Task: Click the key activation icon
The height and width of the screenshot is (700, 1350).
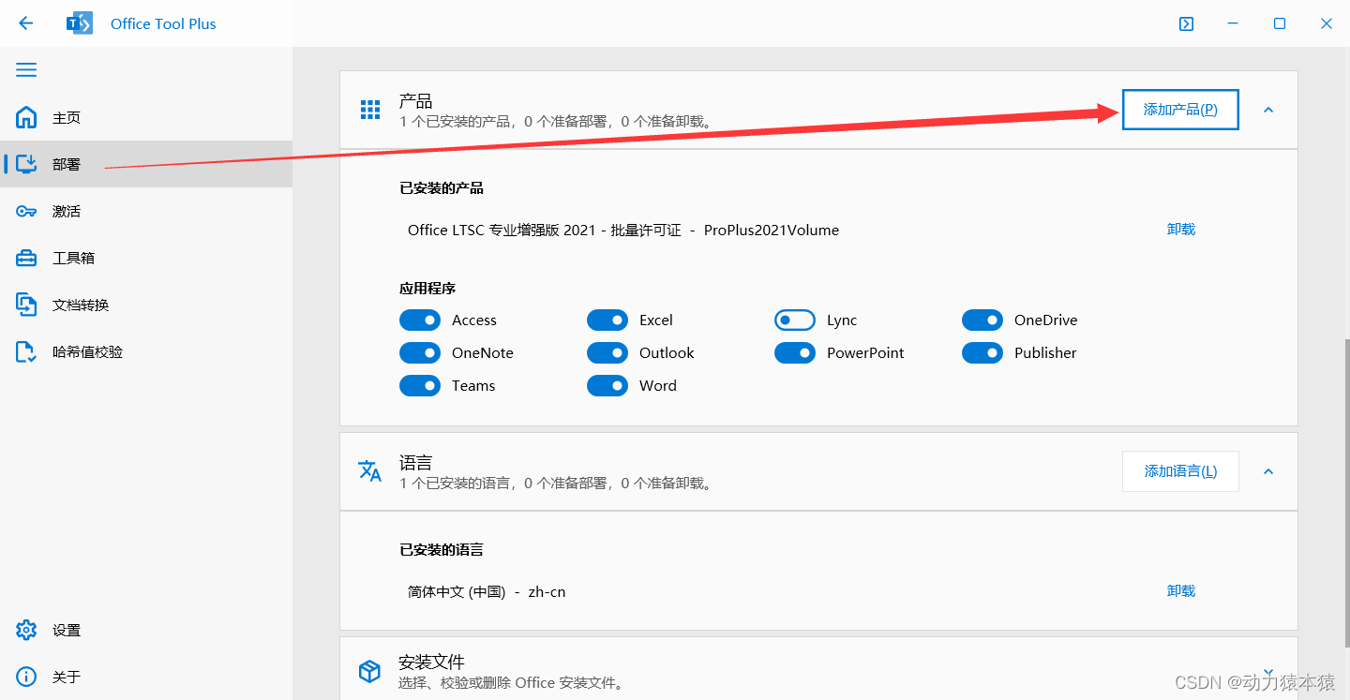Action: (x=26, y=211)
